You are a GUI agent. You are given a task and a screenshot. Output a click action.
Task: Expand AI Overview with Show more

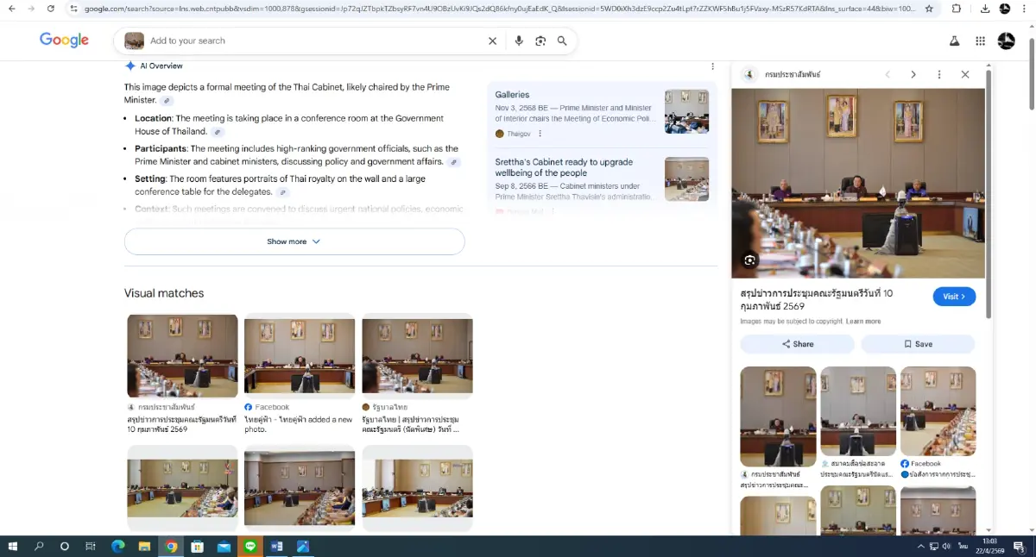[294, 241]
